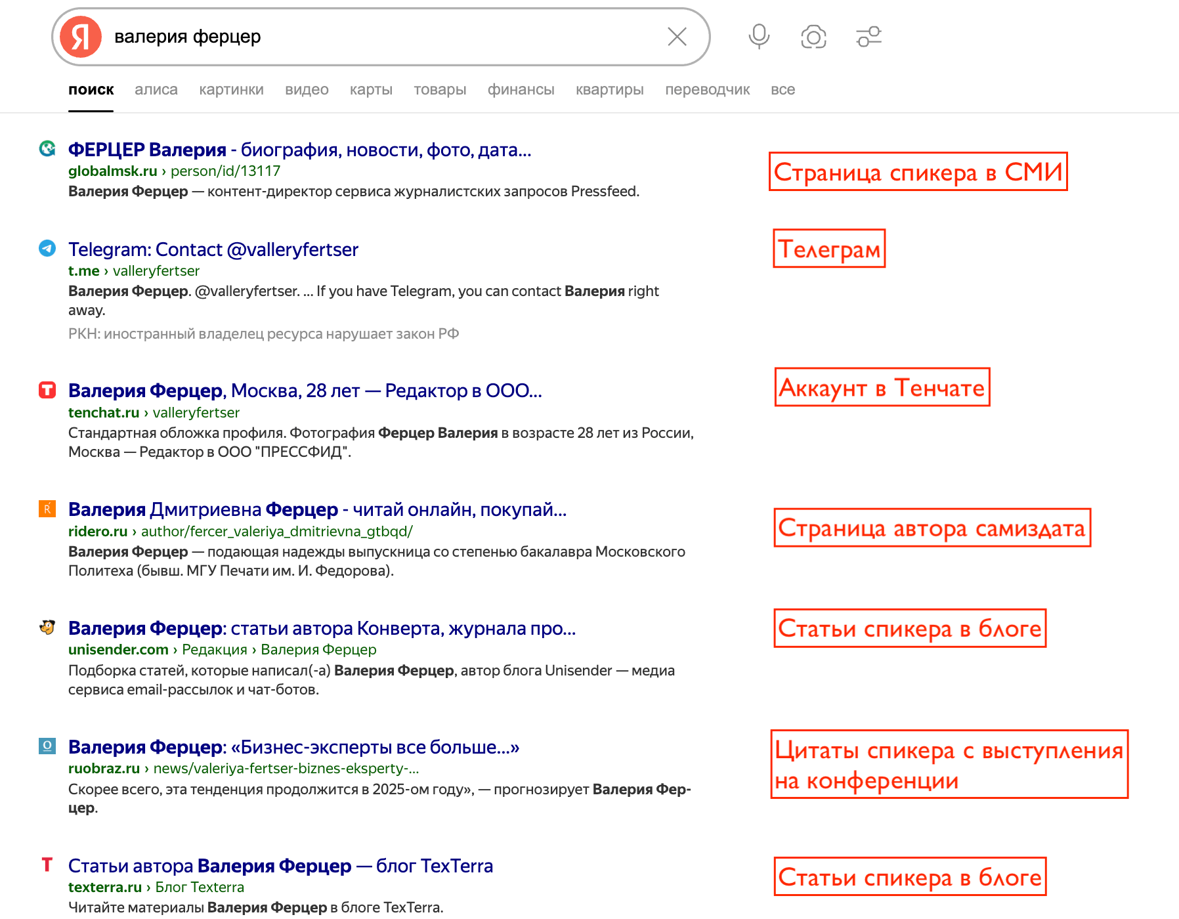Switch to the финансы tab
Viewport: 1179px width, 919px height.
(521, 89)
